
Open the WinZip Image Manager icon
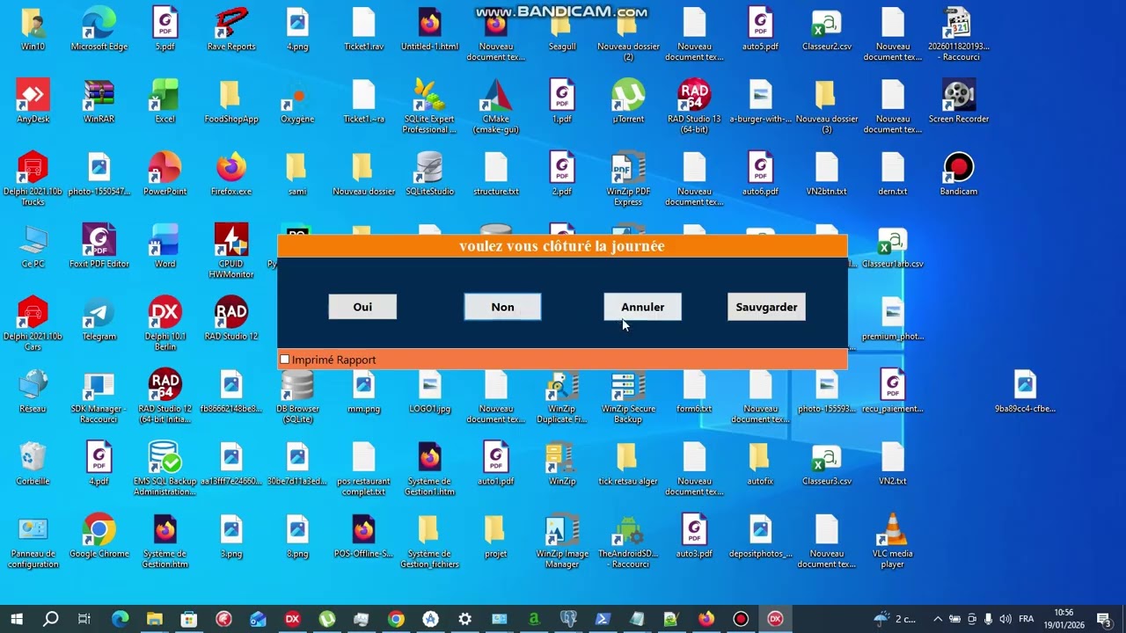click(x=562, y=541)
